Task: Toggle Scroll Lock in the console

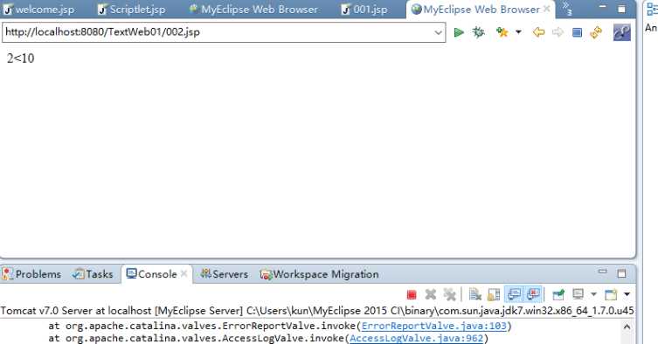Action: (x=494, y=294)
